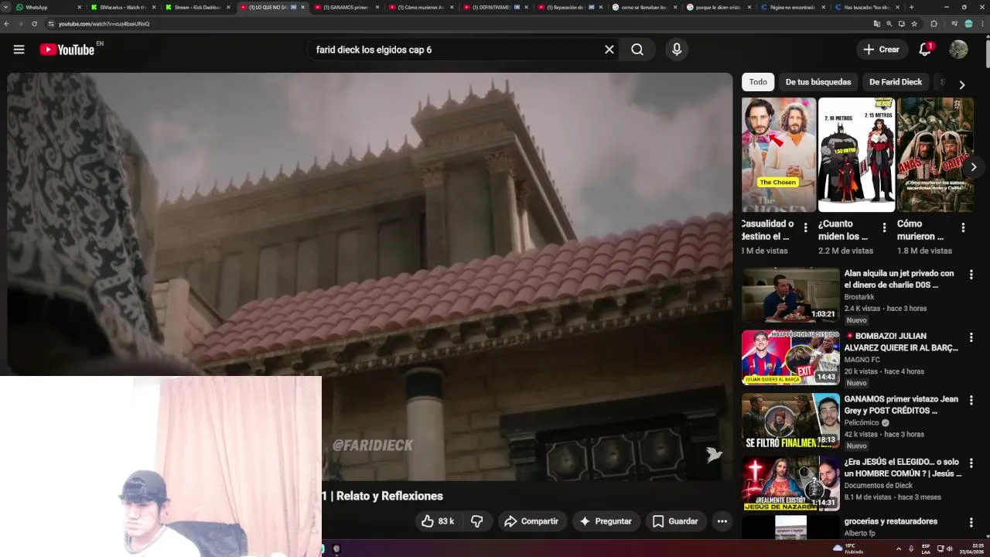Open the page zoom icon in address bar
The image size is (990, 557).
pos(889,24)
